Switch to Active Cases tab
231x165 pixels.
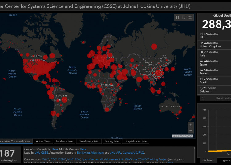point(43,141)
